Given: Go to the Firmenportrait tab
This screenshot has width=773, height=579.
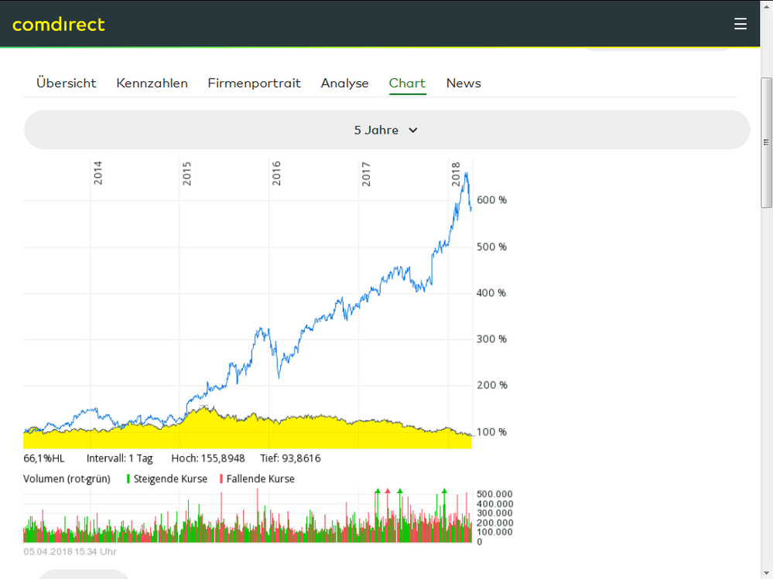Looking at the screenshot, I should (x=254, y=83).
